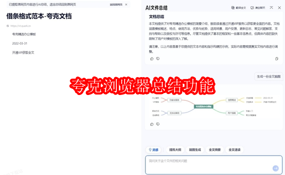
Task: Select the 灵感 inspiration chip
Action: [x=153, y=150]
